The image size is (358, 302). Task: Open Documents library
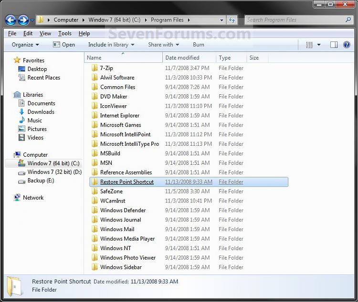[37, 103]
